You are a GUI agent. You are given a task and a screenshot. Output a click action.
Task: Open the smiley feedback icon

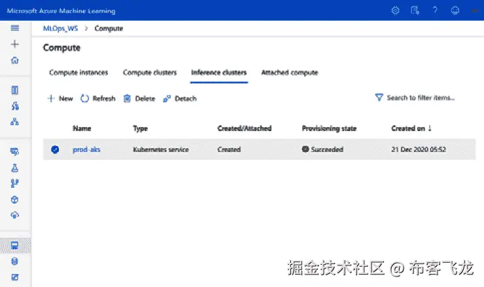click(x=455, y=10)
